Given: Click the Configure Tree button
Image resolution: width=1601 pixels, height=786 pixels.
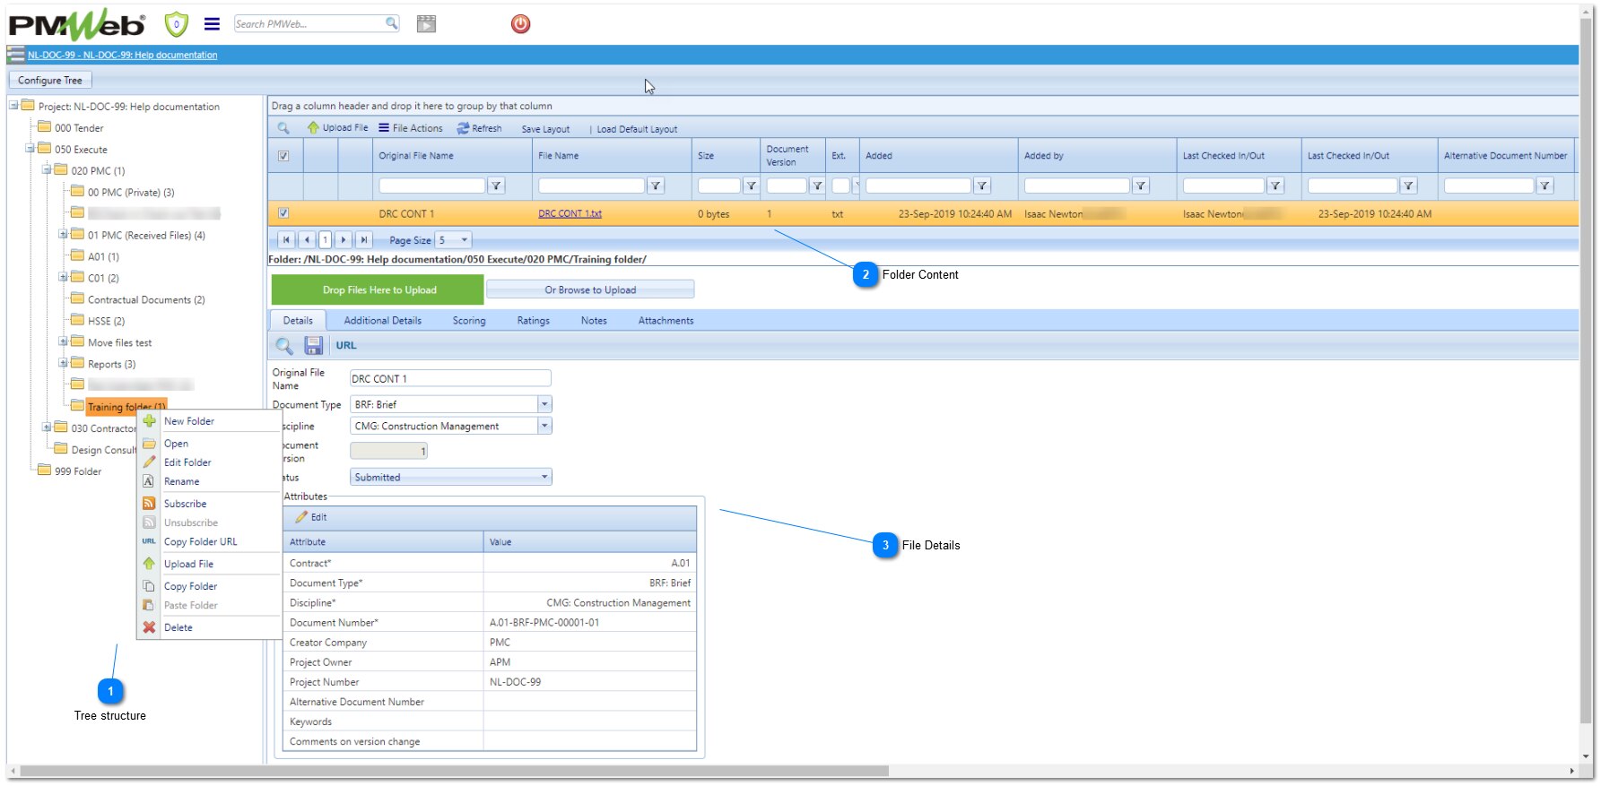Looking at the screenshot, I should click(50, 80).
